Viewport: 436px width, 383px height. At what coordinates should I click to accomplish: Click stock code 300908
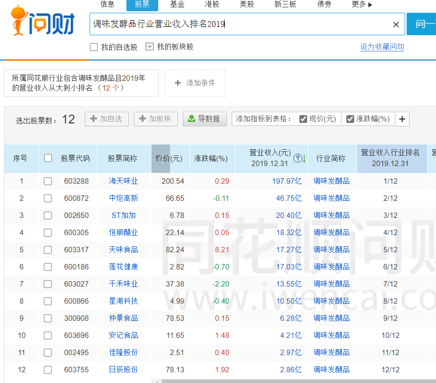76,318
